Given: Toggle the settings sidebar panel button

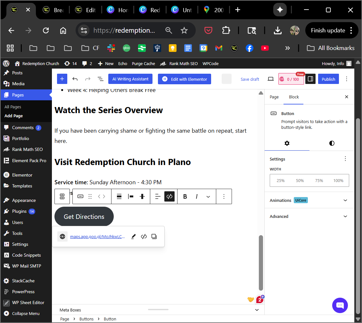Looking at the screenshot, I should click(x=310, y=79).
